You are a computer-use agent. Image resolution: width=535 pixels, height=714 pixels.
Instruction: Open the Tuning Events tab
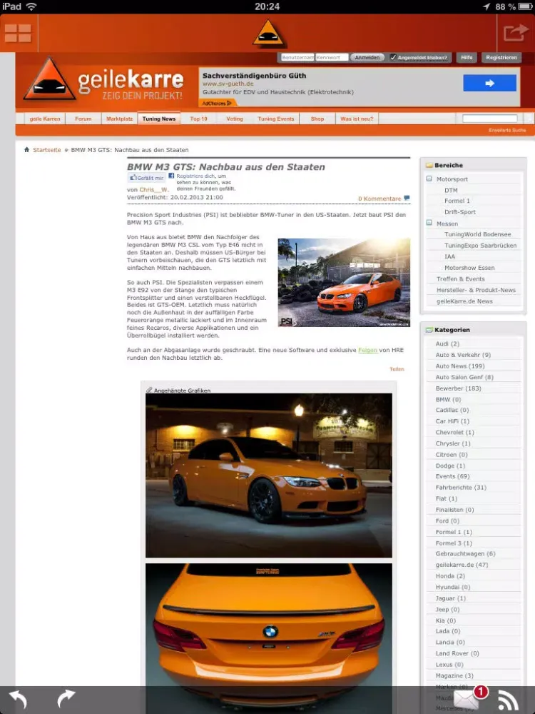[x=275, y=119]
